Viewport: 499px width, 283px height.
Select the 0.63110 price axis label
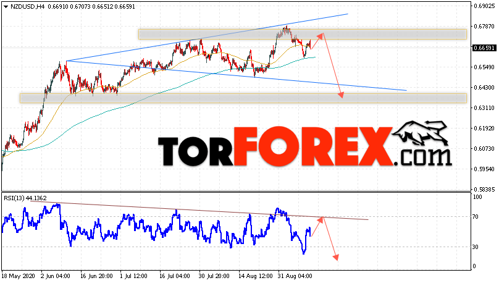484,108
